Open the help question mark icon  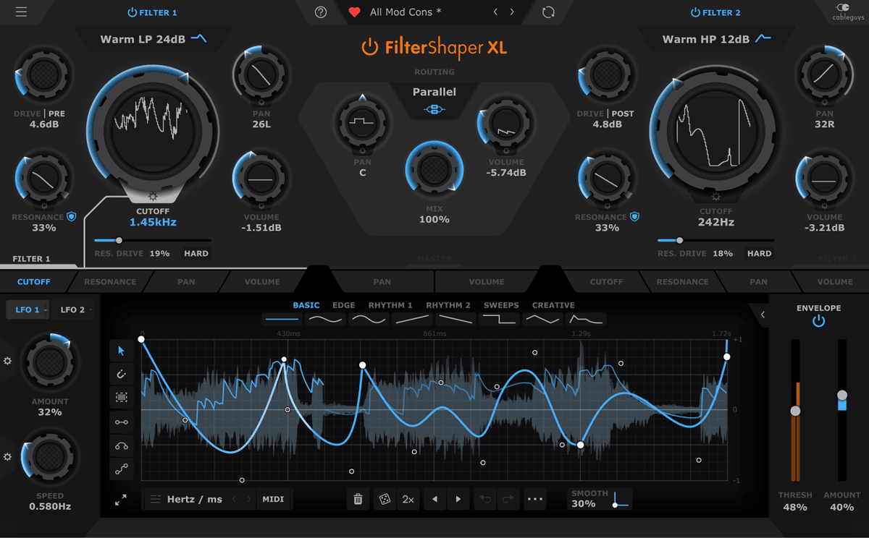(x=321, y=12)
